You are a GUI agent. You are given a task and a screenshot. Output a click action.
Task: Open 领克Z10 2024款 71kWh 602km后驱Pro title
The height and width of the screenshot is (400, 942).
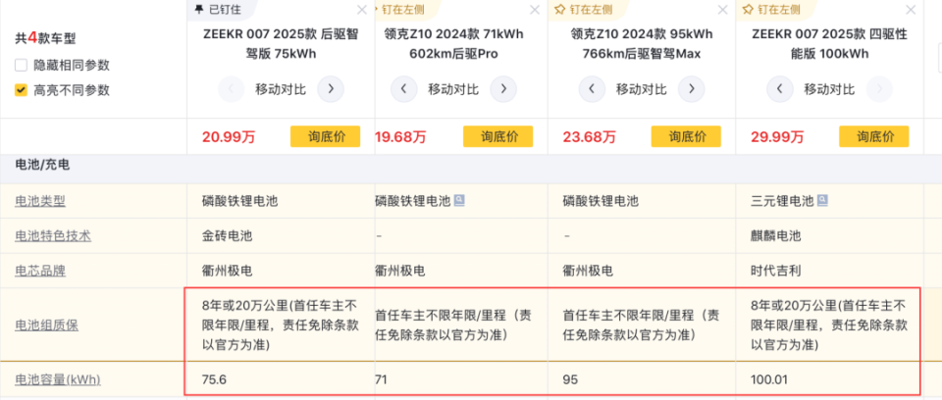453,44
